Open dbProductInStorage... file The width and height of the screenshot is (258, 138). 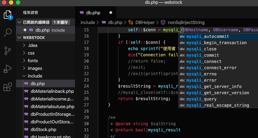click(45, 114)
